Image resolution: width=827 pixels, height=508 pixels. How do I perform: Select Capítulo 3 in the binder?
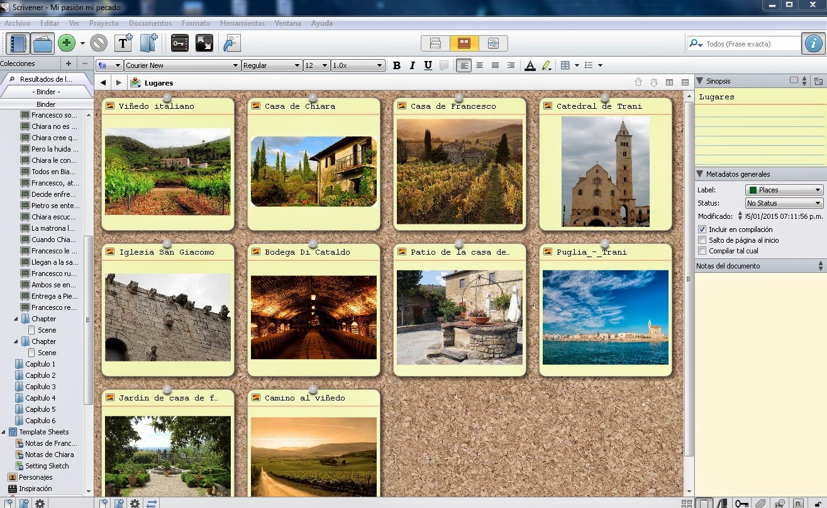tap(40, 387)
